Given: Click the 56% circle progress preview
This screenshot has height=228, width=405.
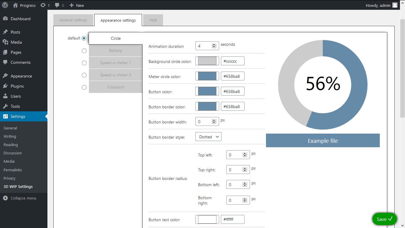Looking at the screenshot, I should pos(323,85).
